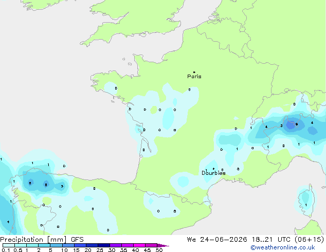Pick legend swatch between 45 and 50
326x252 pixels.
(151, 245)
